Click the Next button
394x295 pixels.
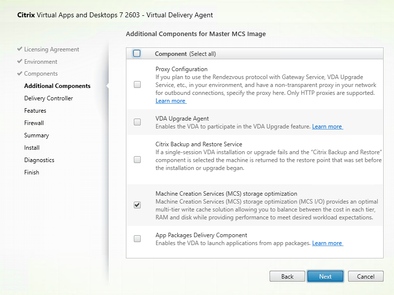(325, 276)
